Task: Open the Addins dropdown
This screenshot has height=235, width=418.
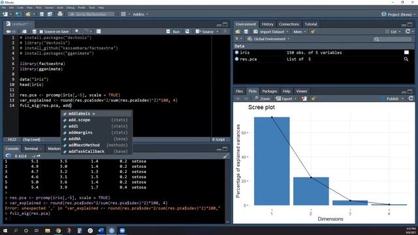Action: pos(140,14)
